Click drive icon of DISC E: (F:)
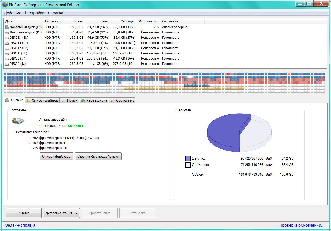This screenshot has height=231, width=331. (x=7, y=43)
